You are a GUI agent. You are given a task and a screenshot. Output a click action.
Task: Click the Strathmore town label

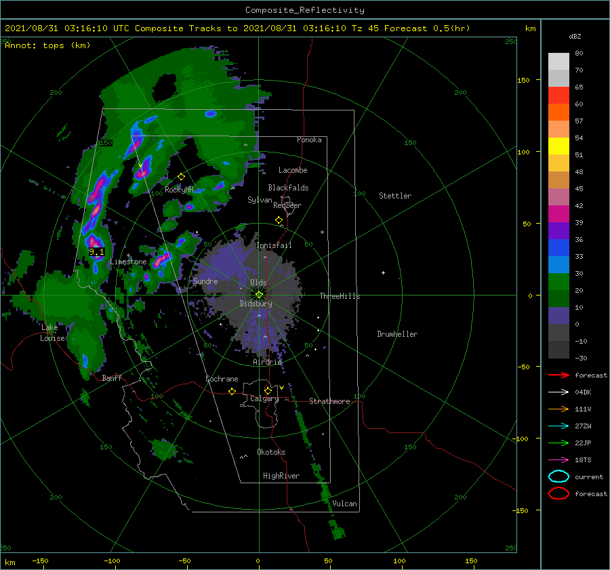329,401
